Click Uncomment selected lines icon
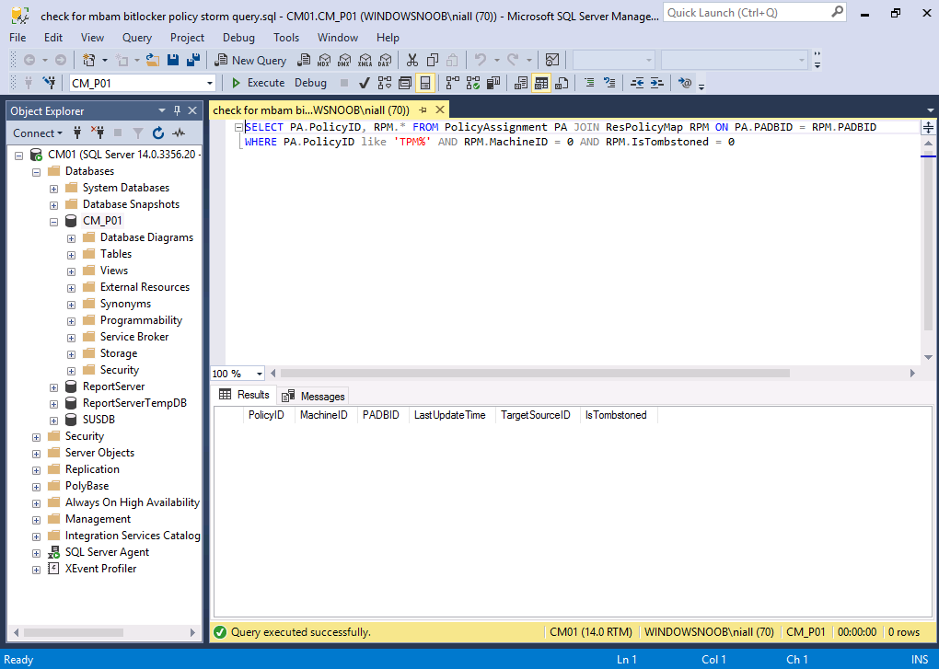The height and width of the screenshot is (669, 939). pos(609,83)
